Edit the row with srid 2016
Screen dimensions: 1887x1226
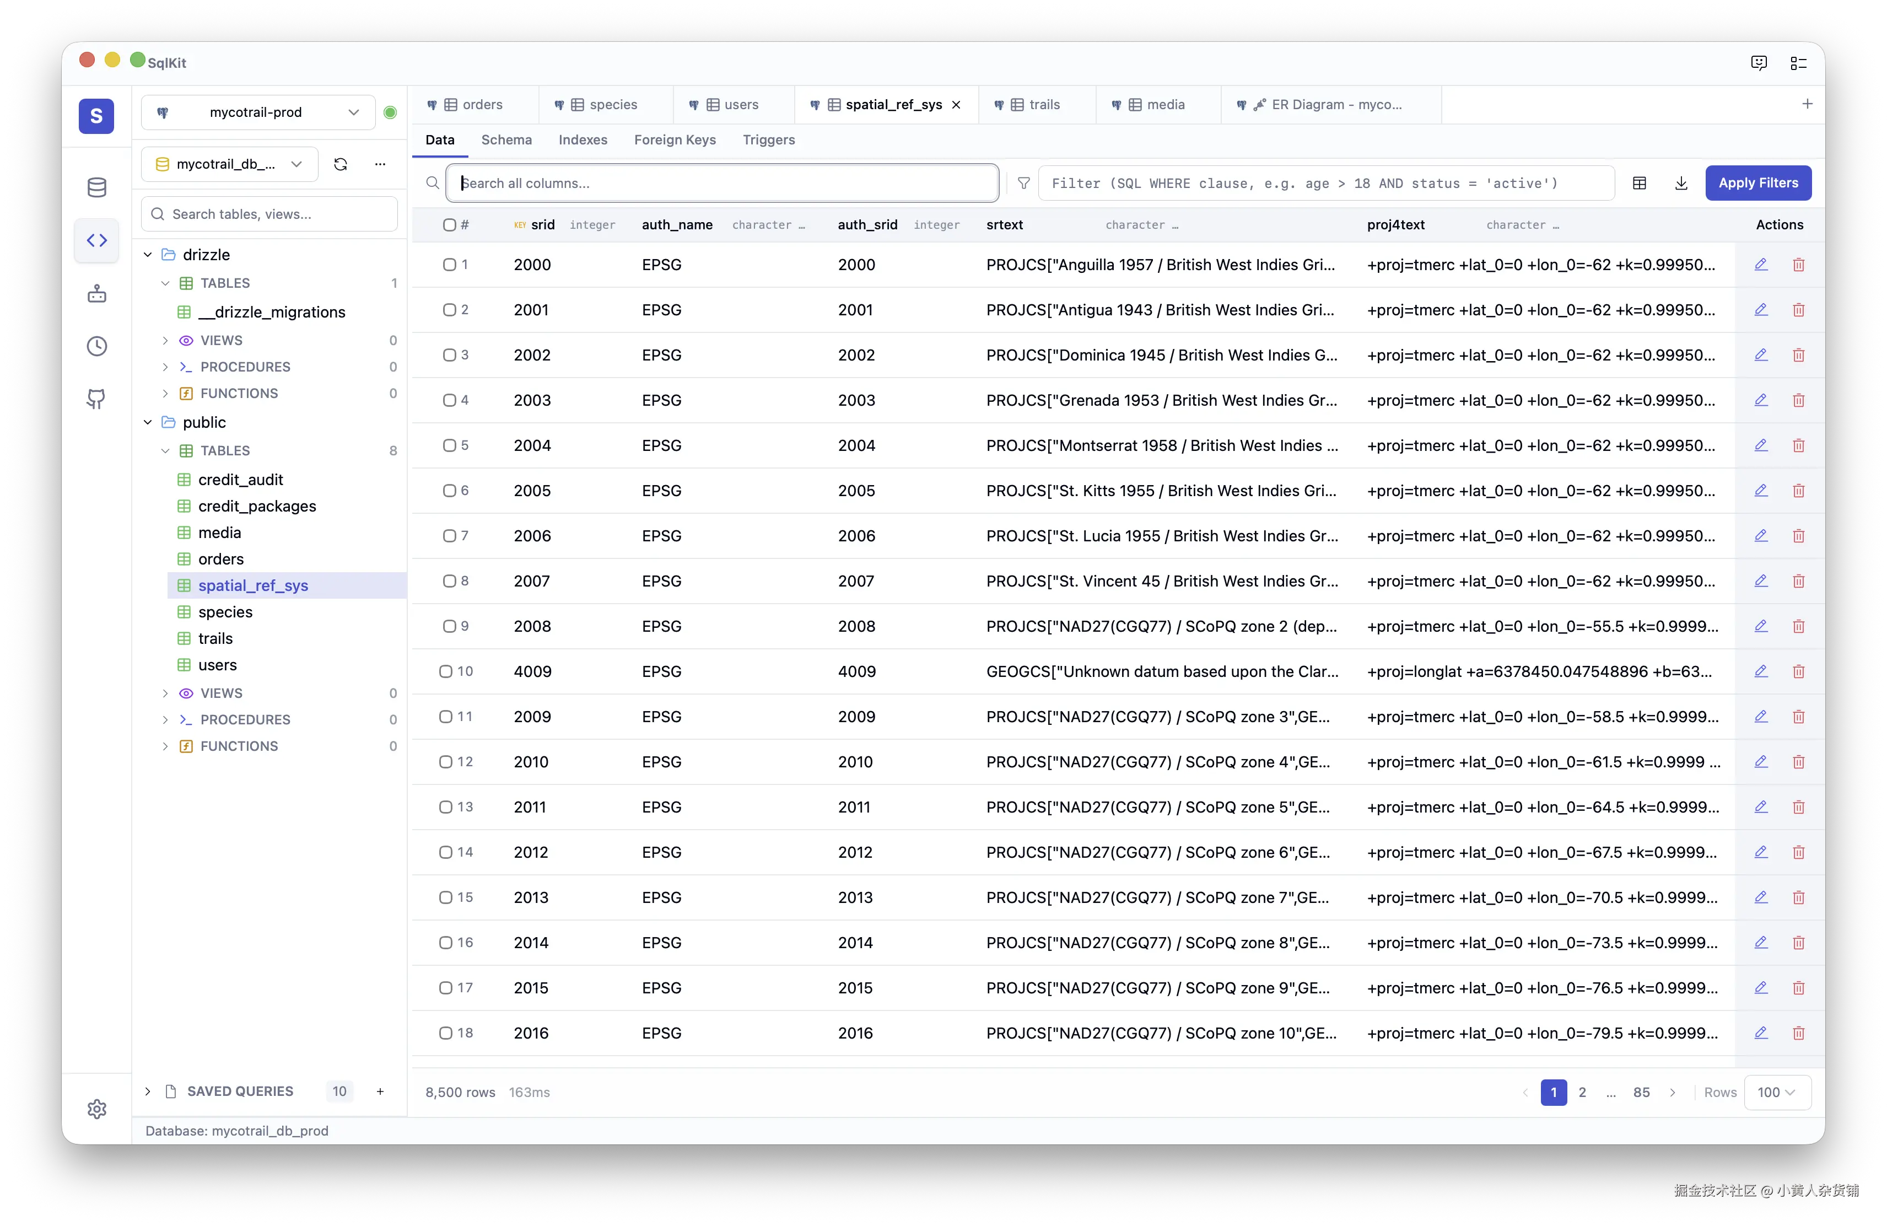tap(1761, 1033)
